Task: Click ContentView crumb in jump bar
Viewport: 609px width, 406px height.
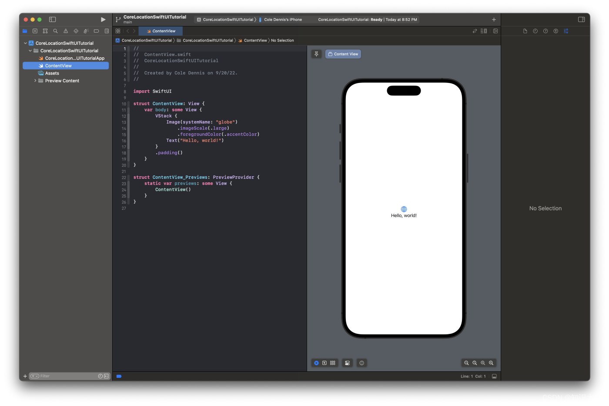Action: [x=252, y=40]
